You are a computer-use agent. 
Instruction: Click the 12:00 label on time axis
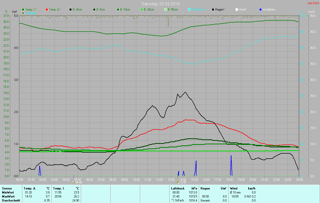pos(159,179)
